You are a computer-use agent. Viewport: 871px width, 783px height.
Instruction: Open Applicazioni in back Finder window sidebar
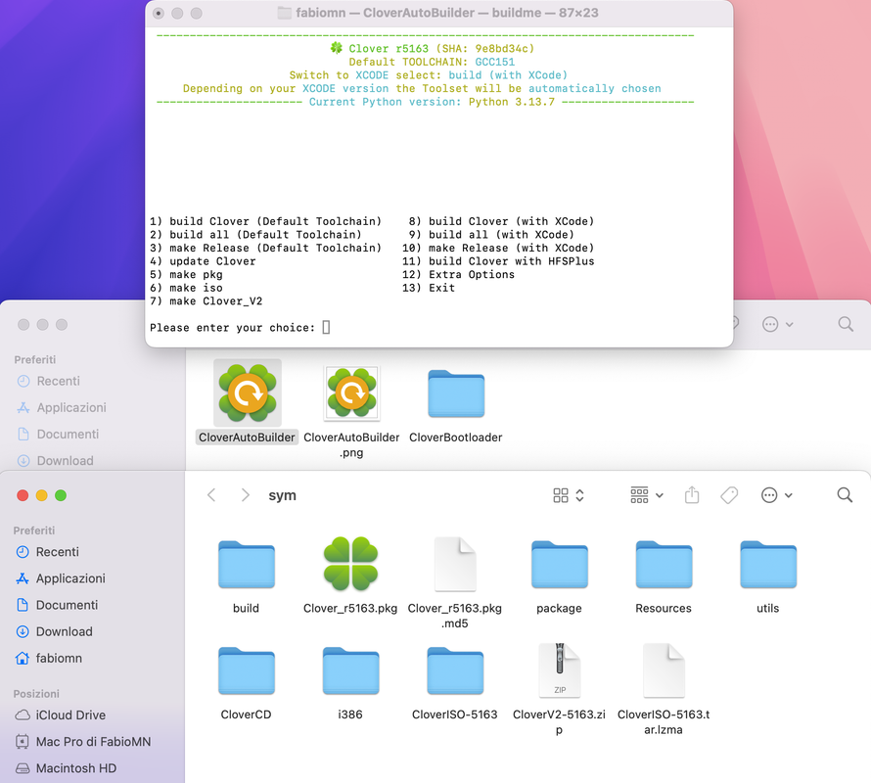pos(62,408)
